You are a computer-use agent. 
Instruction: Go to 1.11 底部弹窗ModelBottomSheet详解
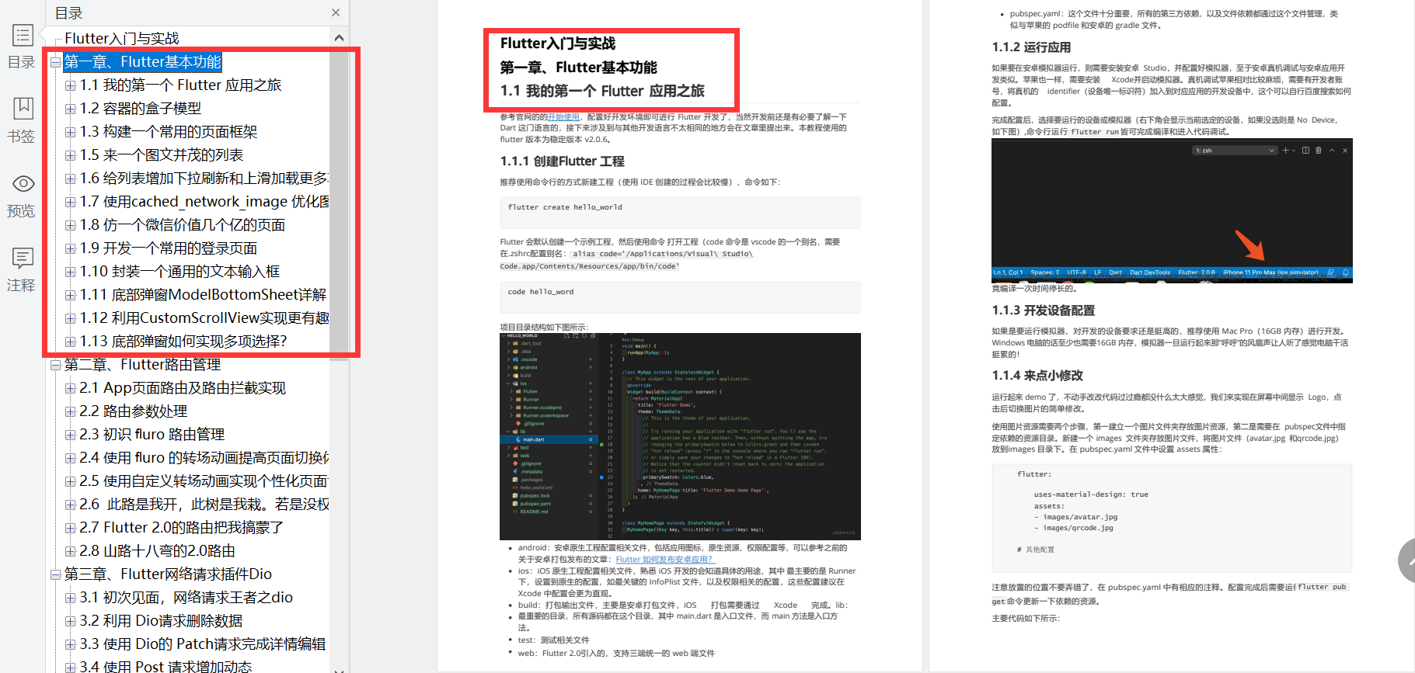pyautogui.click(x=203, y=295)
